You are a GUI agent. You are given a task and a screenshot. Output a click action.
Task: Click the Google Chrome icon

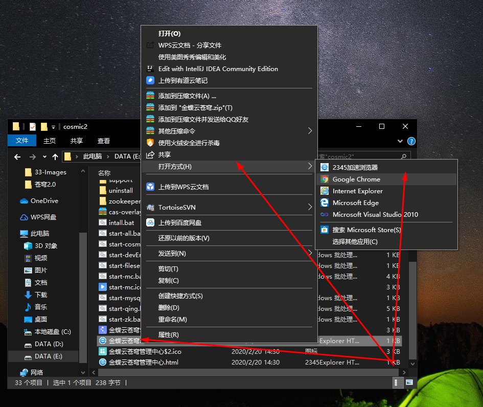(325, 179)
